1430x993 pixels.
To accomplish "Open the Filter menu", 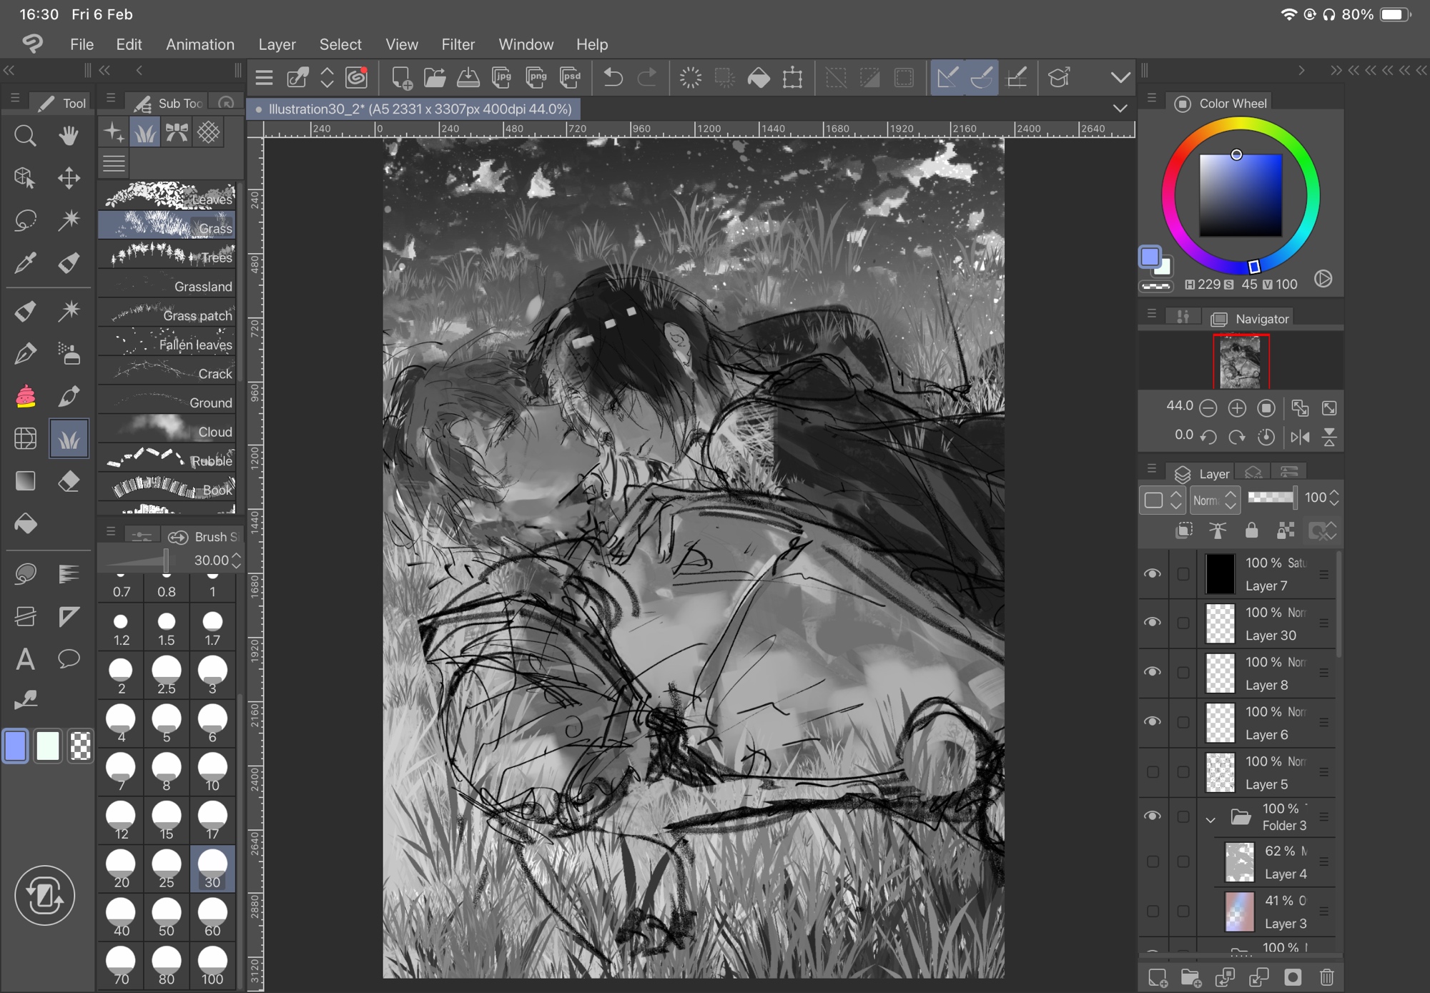I will point(458,44).
